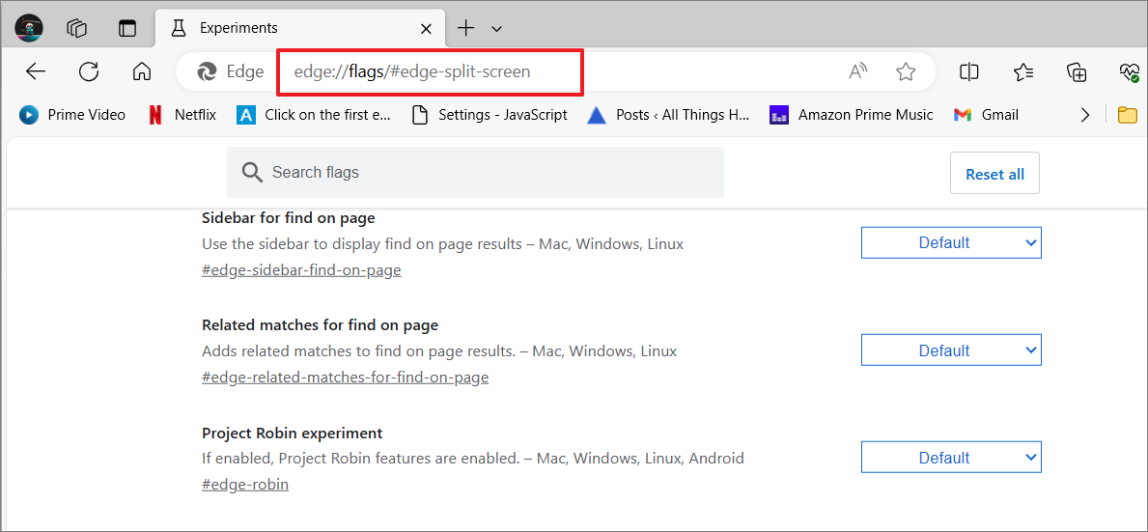
Task: Open the Related matches for find on page dropdown
Action: click(951, 350)
